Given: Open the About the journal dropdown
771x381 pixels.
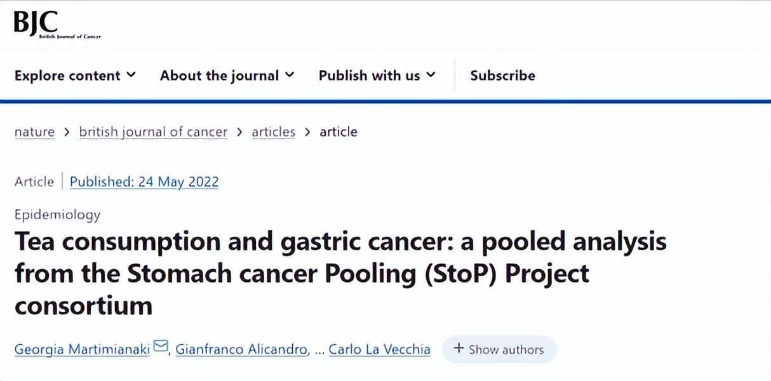Looking at the screenshot, I should (227, 76).
